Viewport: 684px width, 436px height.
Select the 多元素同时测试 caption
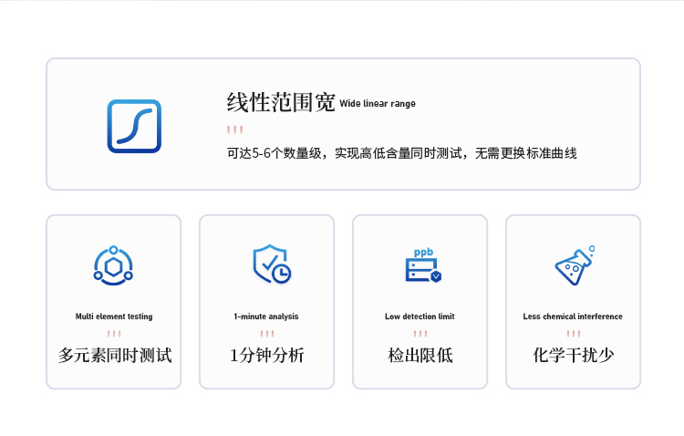(114, 355)
